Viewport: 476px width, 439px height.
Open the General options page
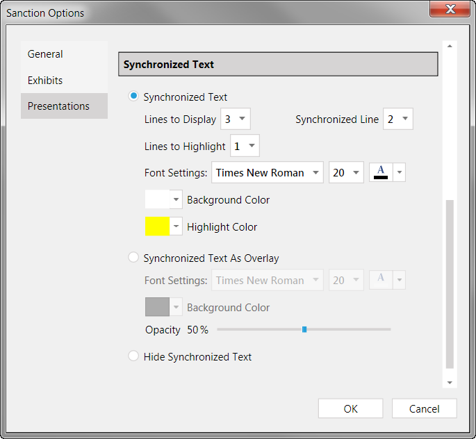click(64, 54)
